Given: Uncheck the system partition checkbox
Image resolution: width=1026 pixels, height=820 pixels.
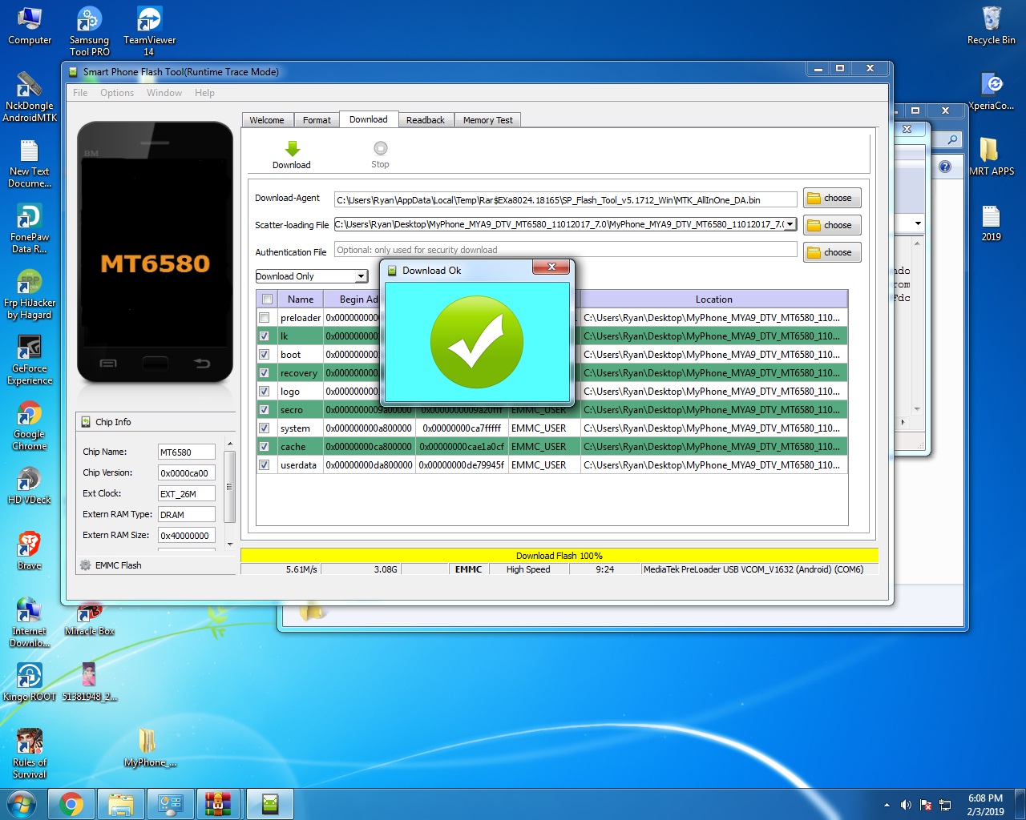Looking at the screenshot, I should pos(264,428).
